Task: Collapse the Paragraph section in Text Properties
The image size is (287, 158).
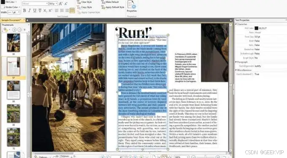Action: click(236, 62)
